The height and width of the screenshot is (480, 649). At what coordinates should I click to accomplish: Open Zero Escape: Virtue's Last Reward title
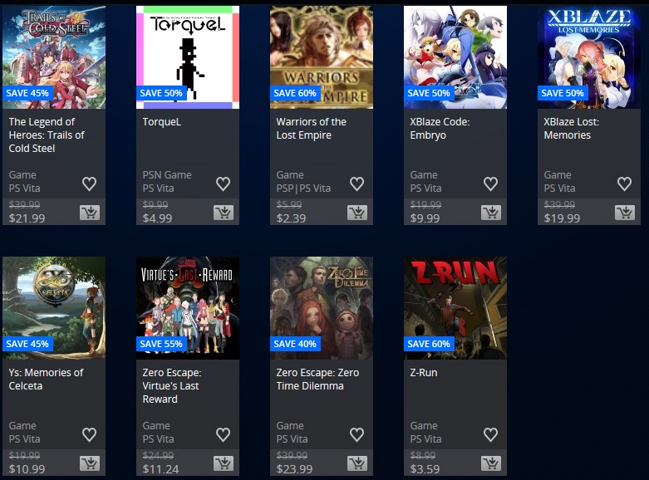pyautogui.click(x=172, y=385)
